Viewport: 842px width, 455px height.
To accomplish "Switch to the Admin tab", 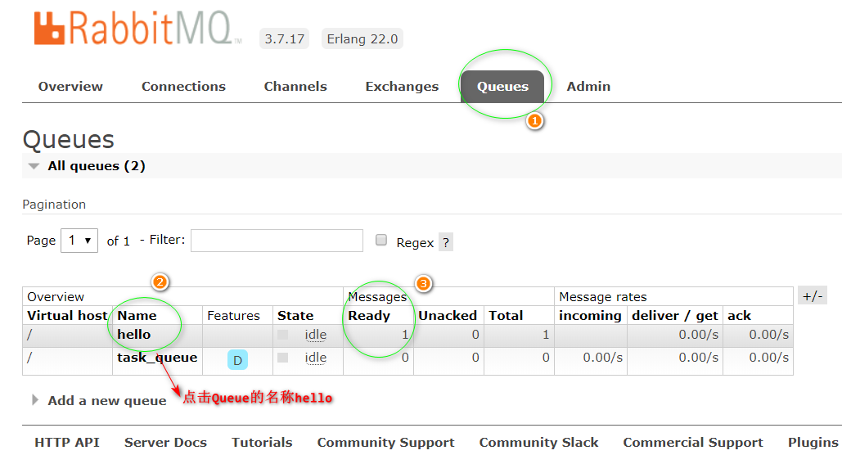I will pos(588,87).
